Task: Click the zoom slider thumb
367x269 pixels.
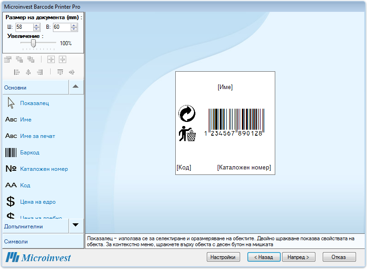Action: point(33,43)
